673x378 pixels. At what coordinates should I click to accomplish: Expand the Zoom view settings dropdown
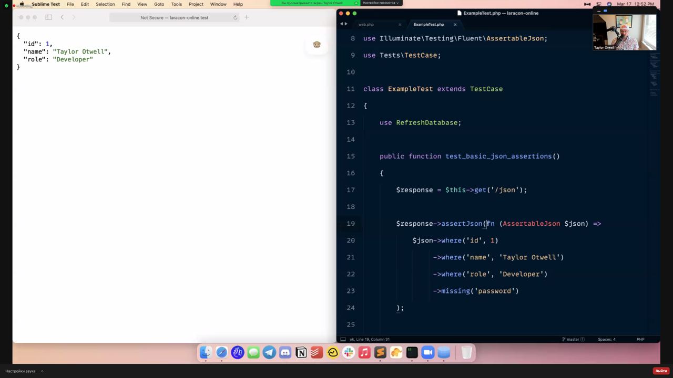pos(381,3)
